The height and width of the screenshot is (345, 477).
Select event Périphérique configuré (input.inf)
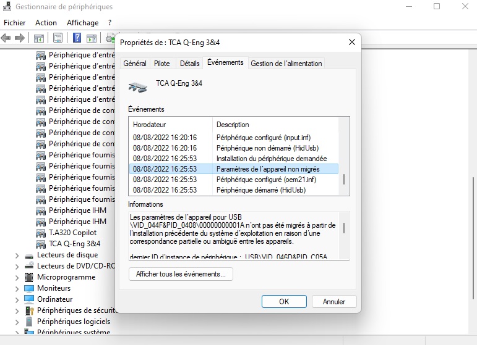tap(234, 138)
